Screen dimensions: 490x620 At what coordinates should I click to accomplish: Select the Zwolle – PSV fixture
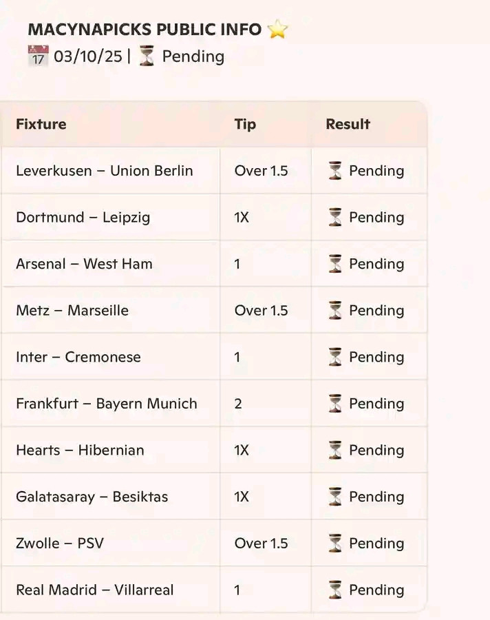click(60, 543)
